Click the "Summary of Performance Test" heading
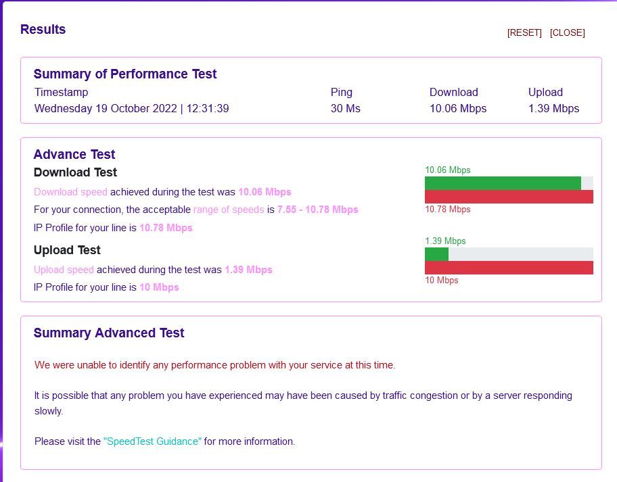This screenshot has height=482, width=617. [125, 74]
